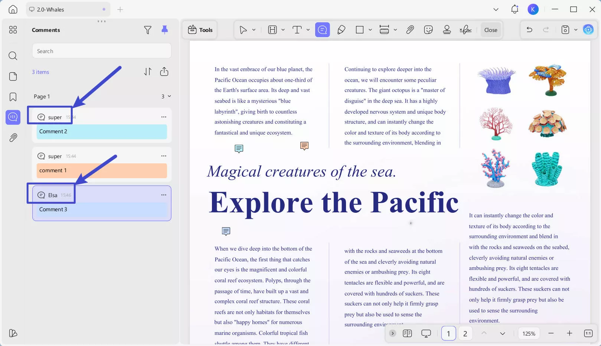The image size is (601, 346).
Task: Click the filter comments funnel icon
Action: 147,30
